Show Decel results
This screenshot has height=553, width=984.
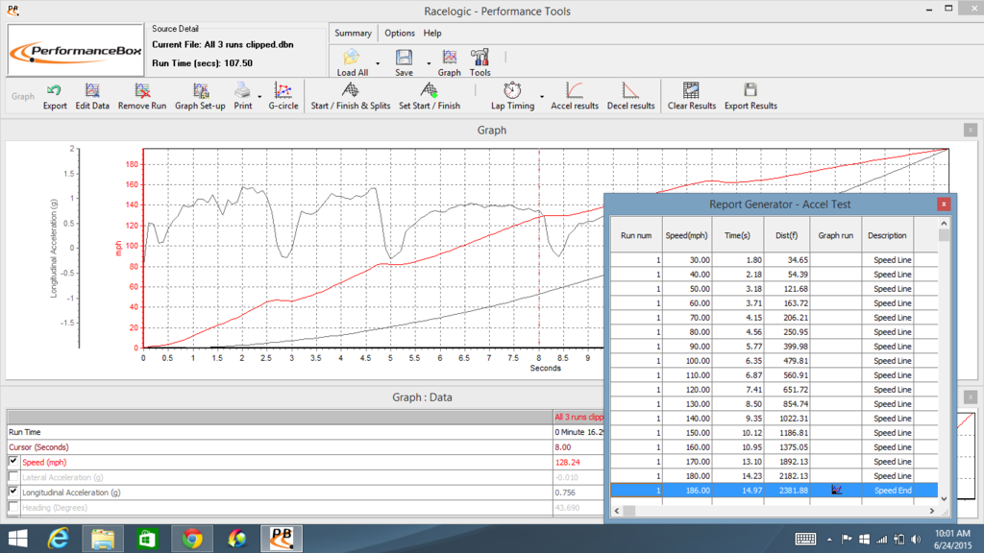click(x=630, y=91)
